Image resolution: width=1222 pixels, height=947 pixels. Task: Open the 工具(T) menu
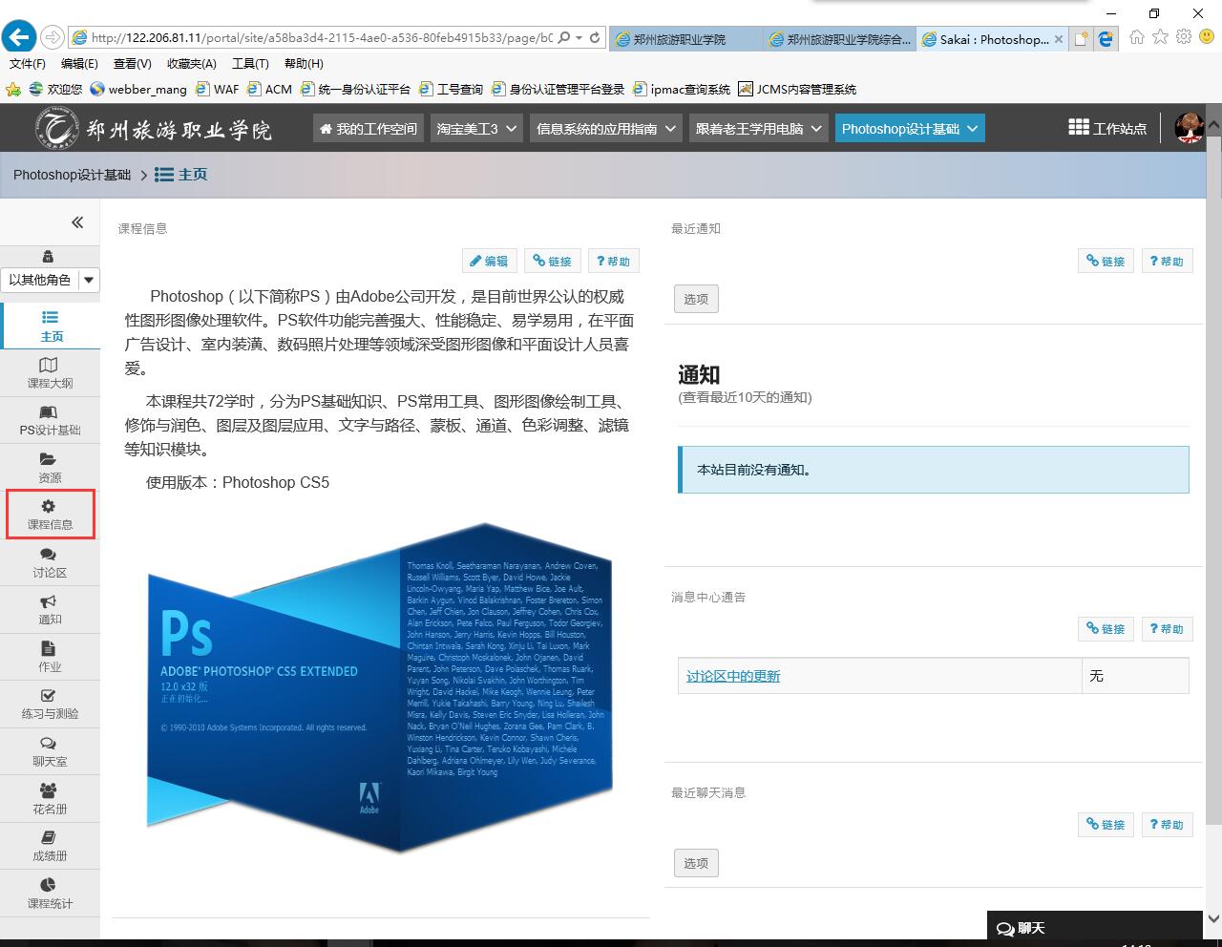pos(250,64)
